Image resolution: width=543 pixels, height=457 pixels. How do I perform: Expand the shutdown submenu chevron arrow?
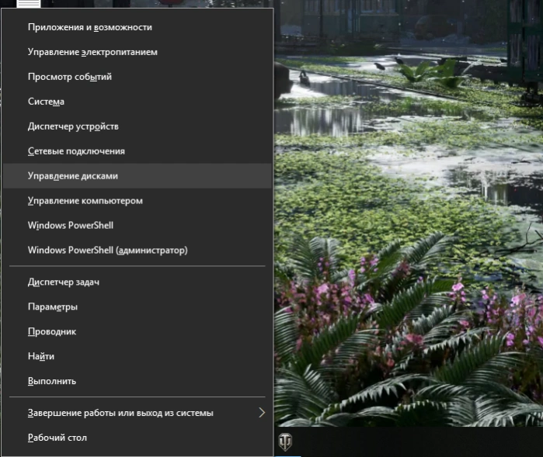click(262, 413)
